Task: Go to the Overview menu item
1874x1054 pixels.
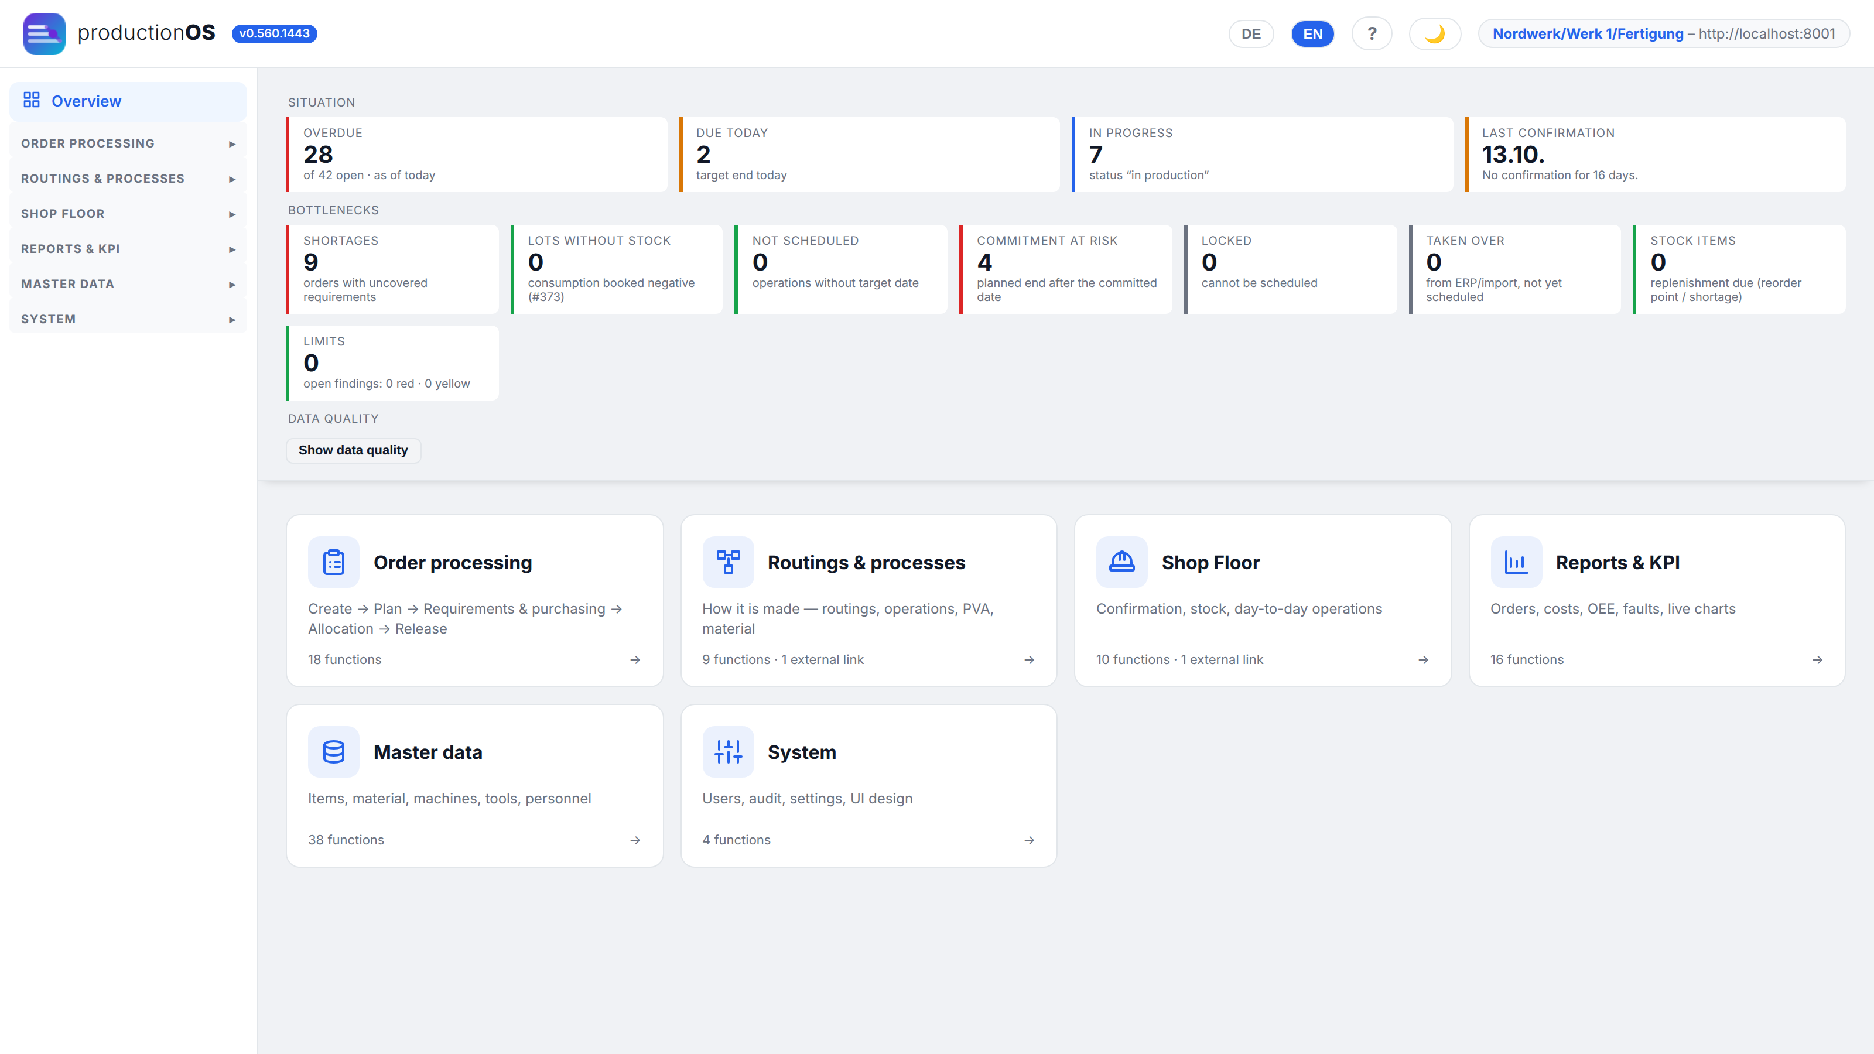Action: [x=128, y=101]
